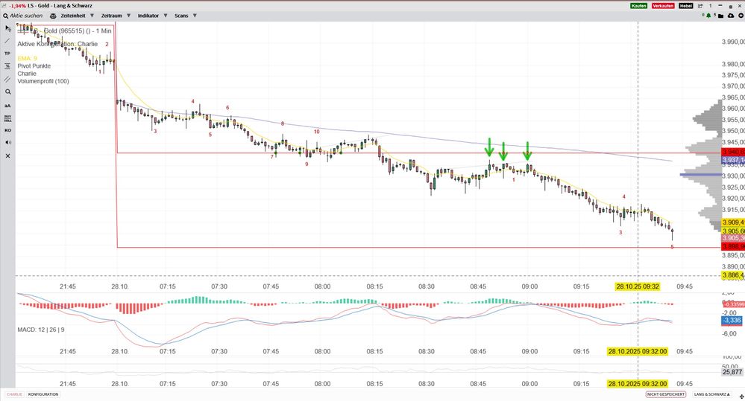This screenshot has width=745, height=401.
Task: Select the parallel channel lines tool
Action: pyautogui.click(x=7, y=79)
